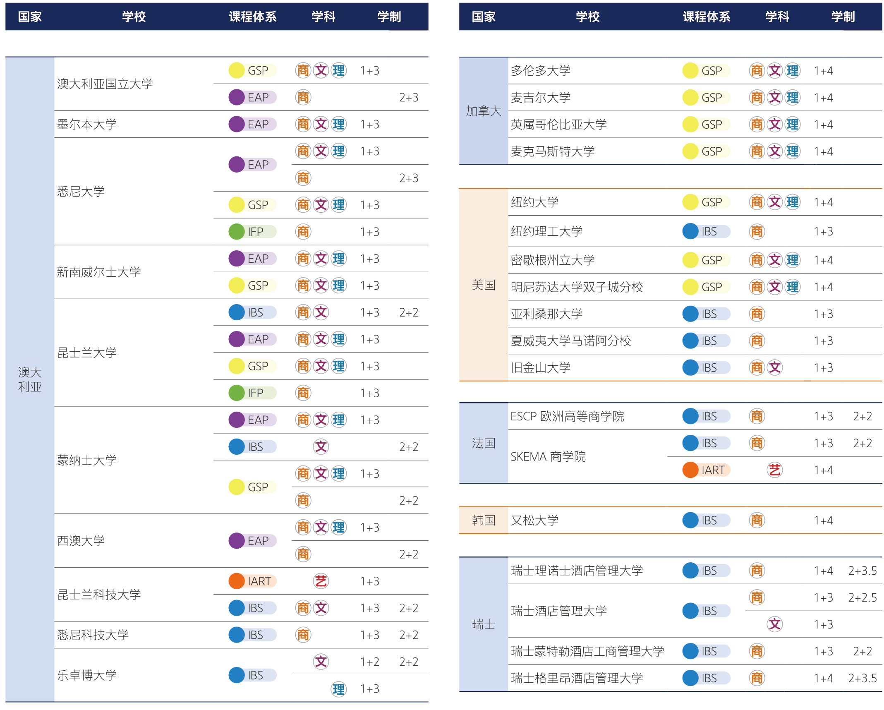This screenshot has height=710, width=884.
Task: Click the 理 icon in 乐卓博大学's 1+3 row
Action: click(x=339, y=689)
